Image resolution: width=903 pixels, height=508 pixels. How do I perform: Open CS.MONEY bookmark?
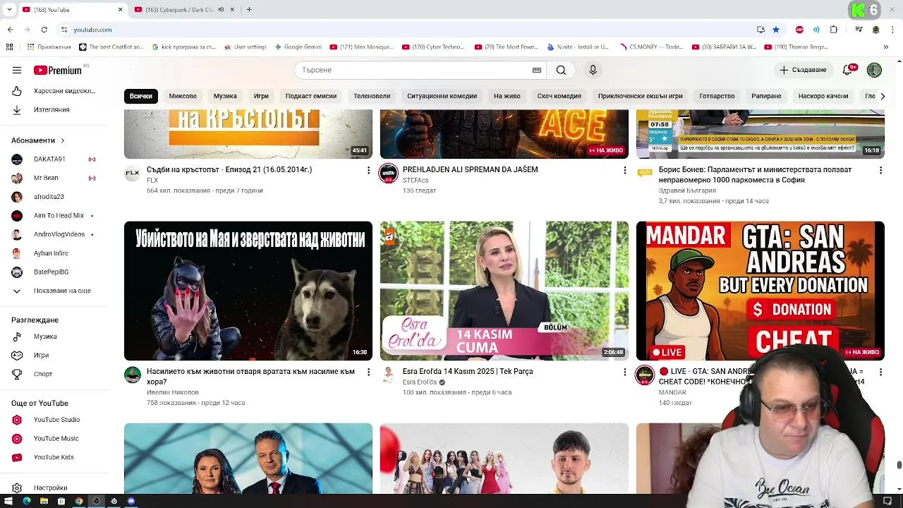tap(651, 47)
